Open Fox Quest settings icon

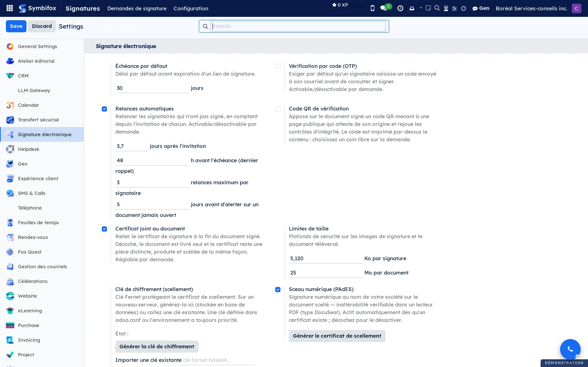[x=10, y=252]
